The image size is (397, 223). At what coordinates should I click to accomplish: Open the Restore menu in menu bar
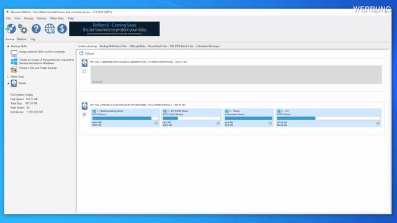pos(42,19)
